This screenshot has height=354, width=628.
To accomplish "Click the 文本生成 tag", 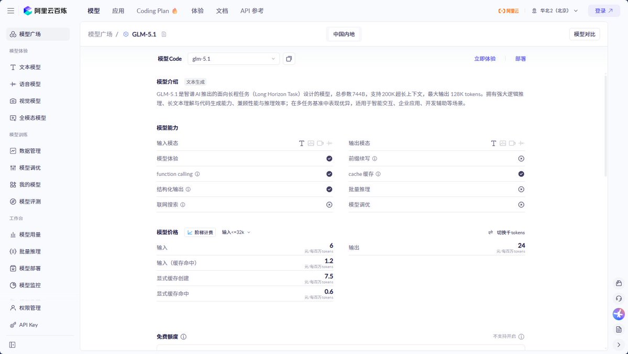I will 195,82.
